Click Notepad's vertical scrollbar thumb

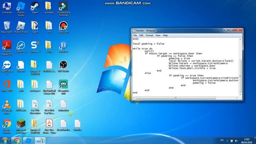pyautogui.click(x=240, y=76)
